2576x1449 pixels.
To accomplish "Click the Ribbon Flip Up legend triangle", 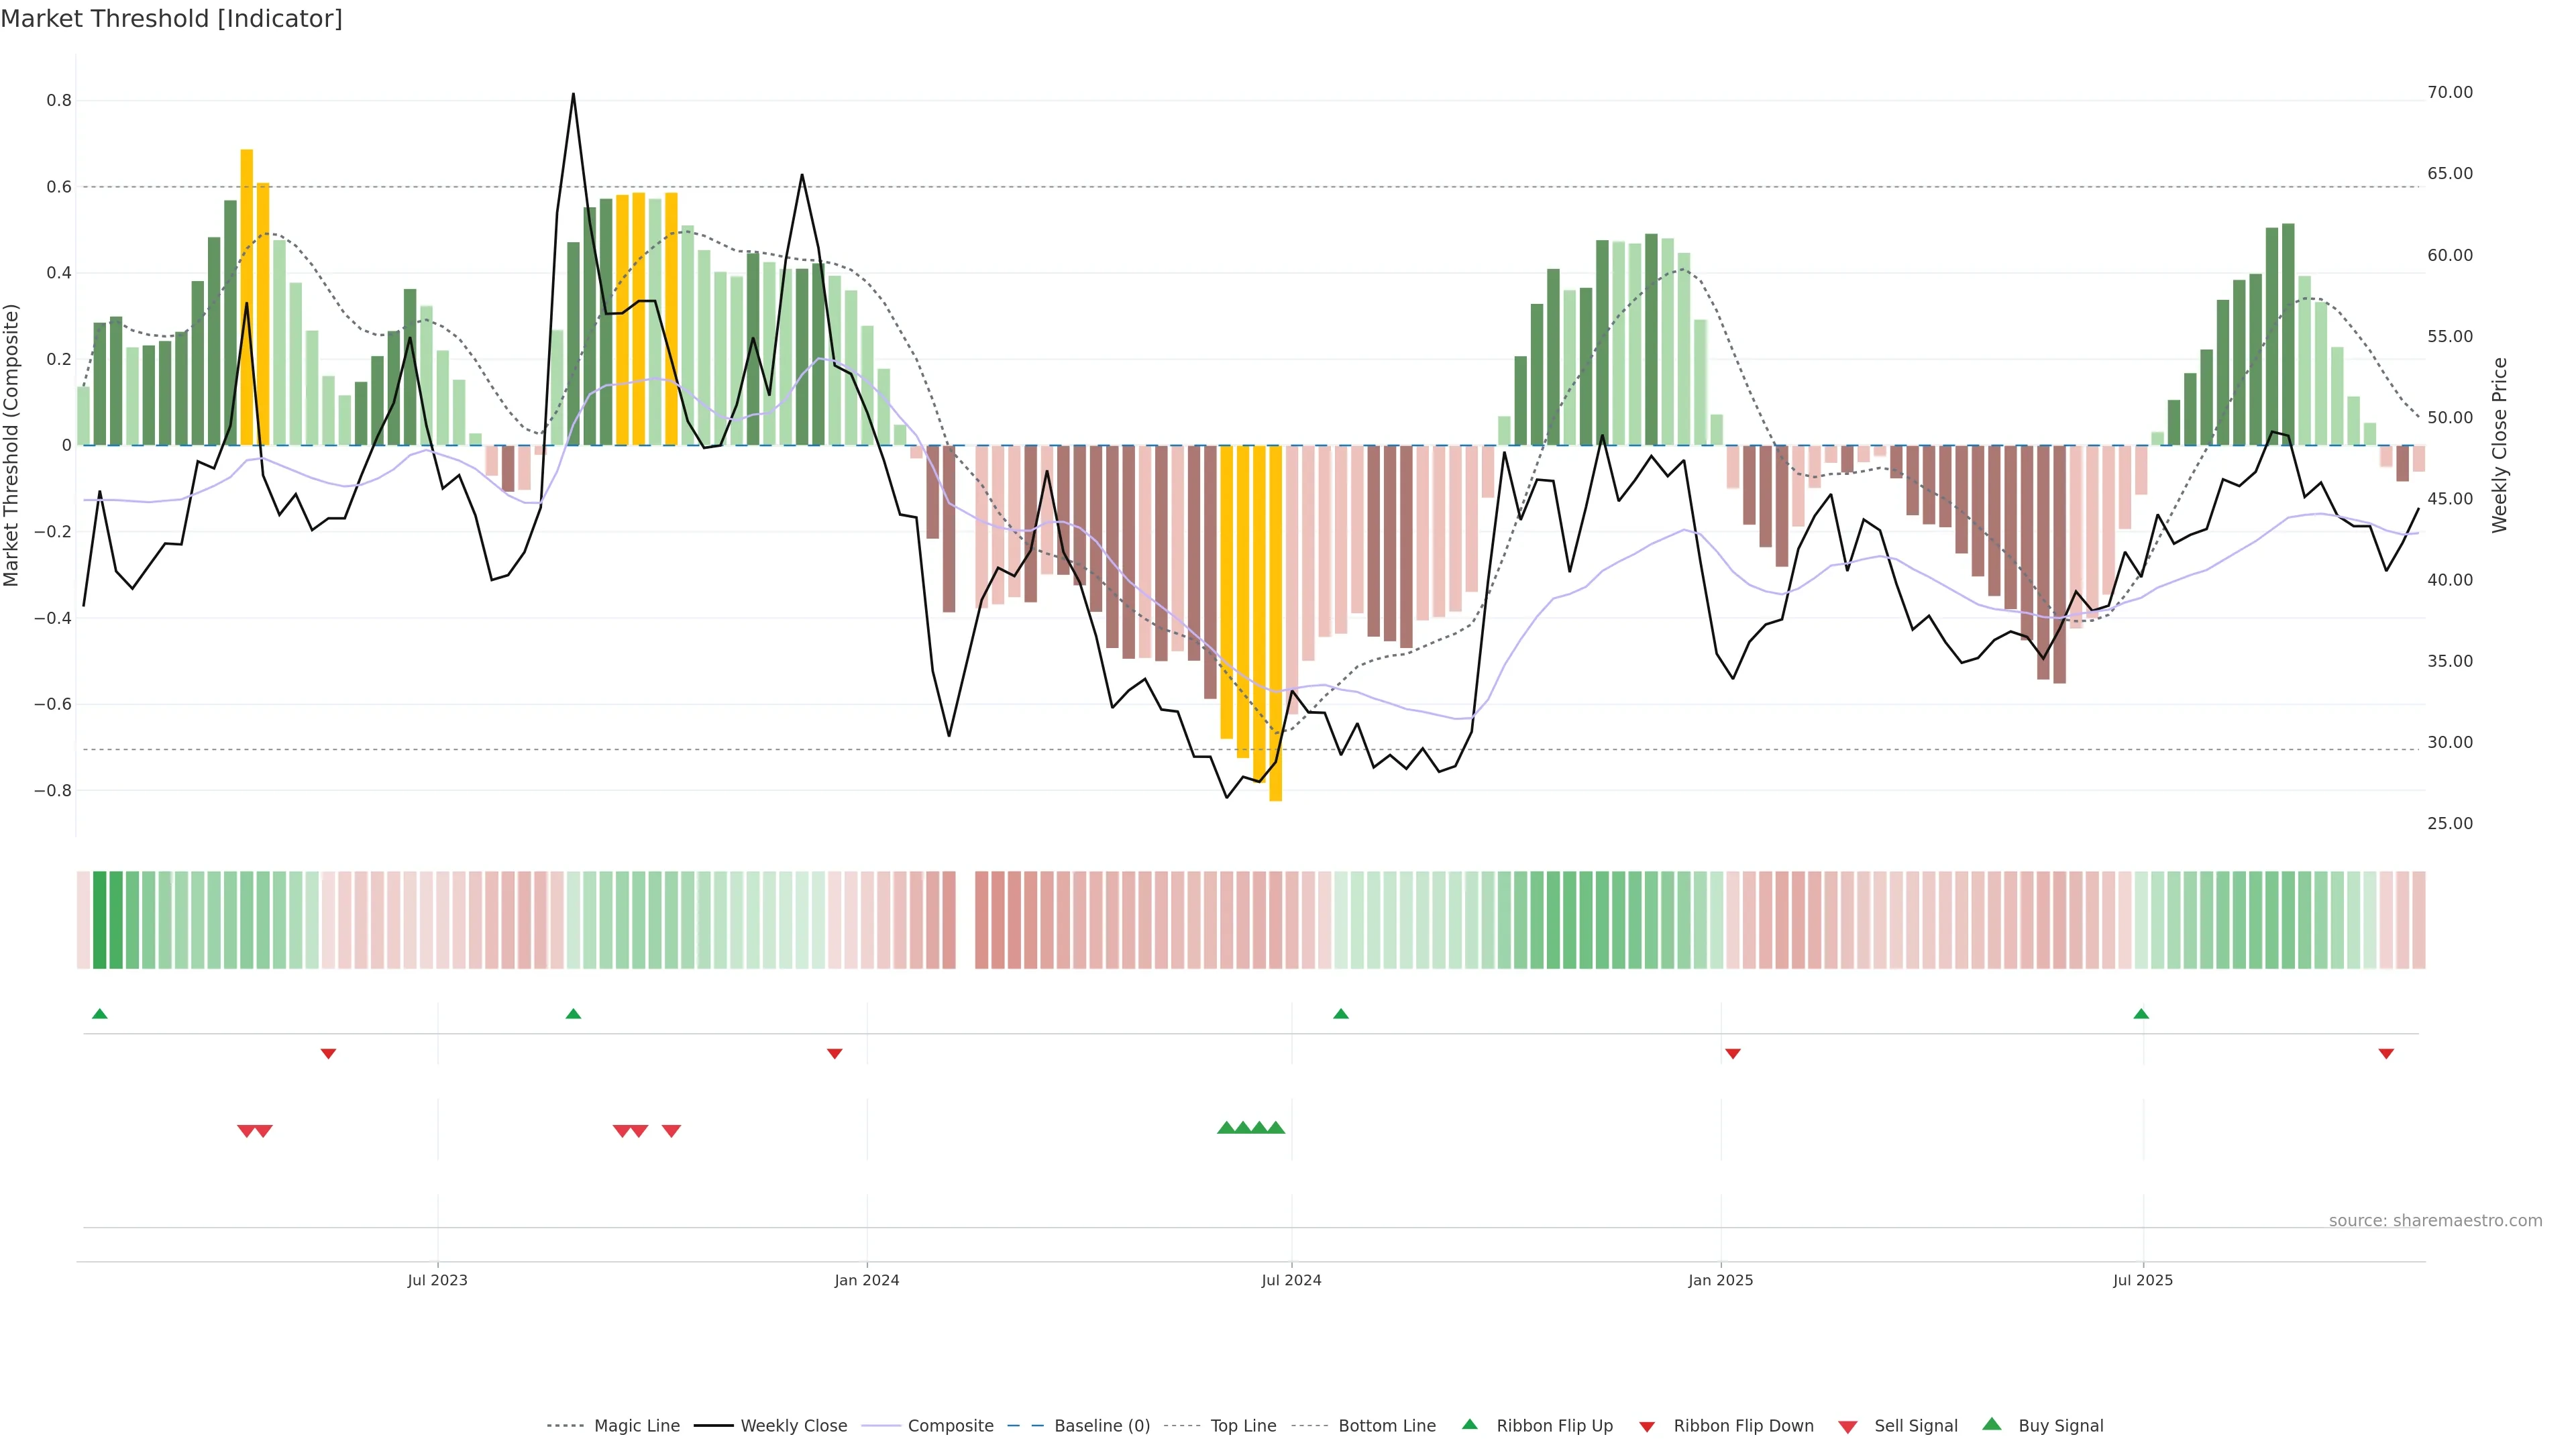I will coord(1469,1424).
